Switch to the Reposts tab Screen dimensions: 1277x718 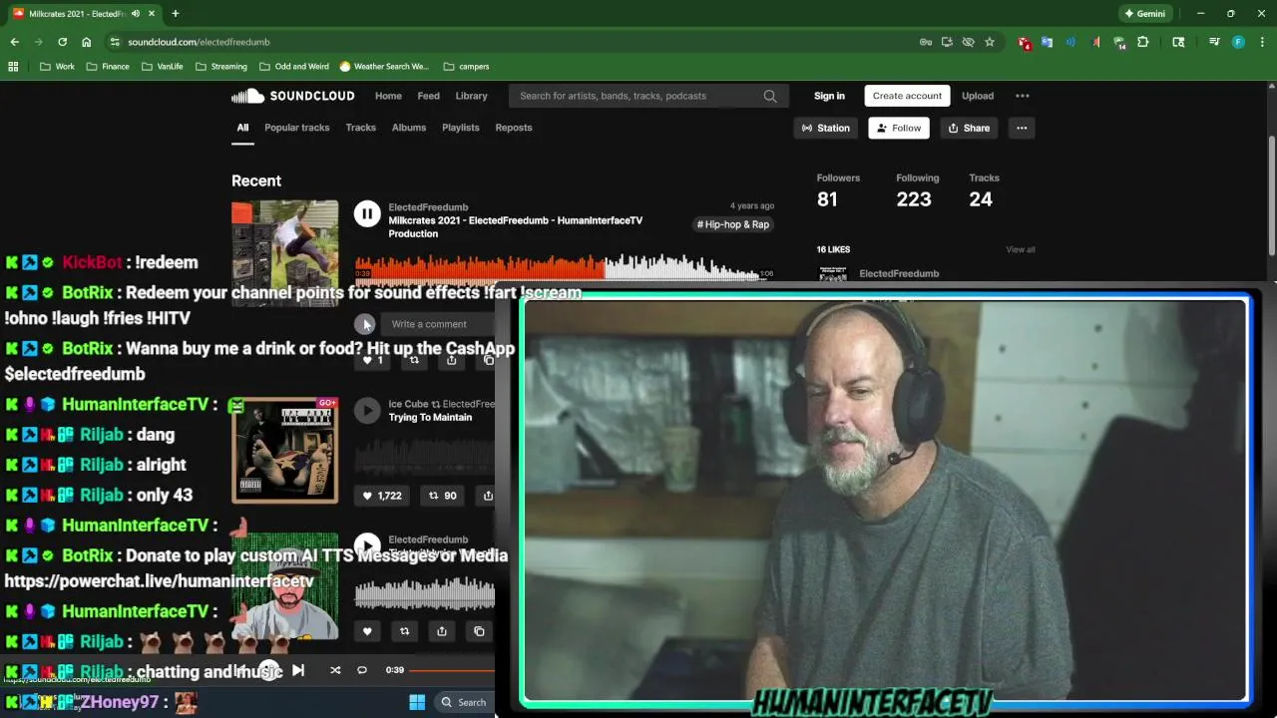(514, 128)
